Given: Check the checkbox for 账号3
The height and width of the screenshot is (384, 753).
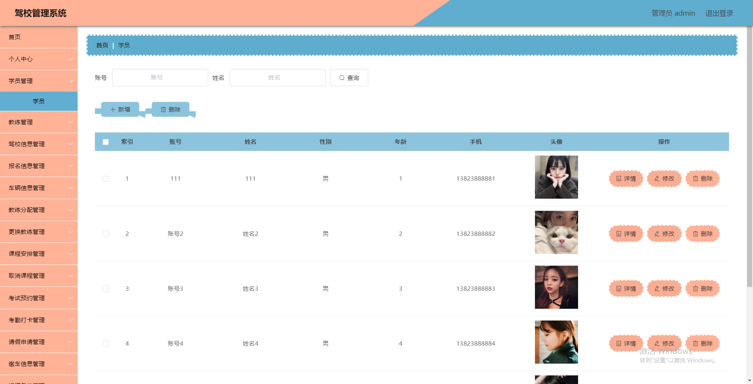Looking at the screenshot, I should click(105, 288).
